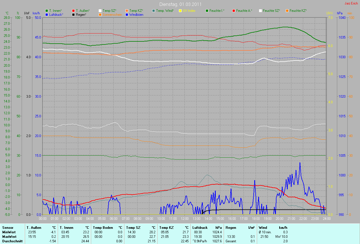This screenshot has height=244, width=360.
Task: Toggle the Feuchte I. legend label
Action: [x=217, y=11]
